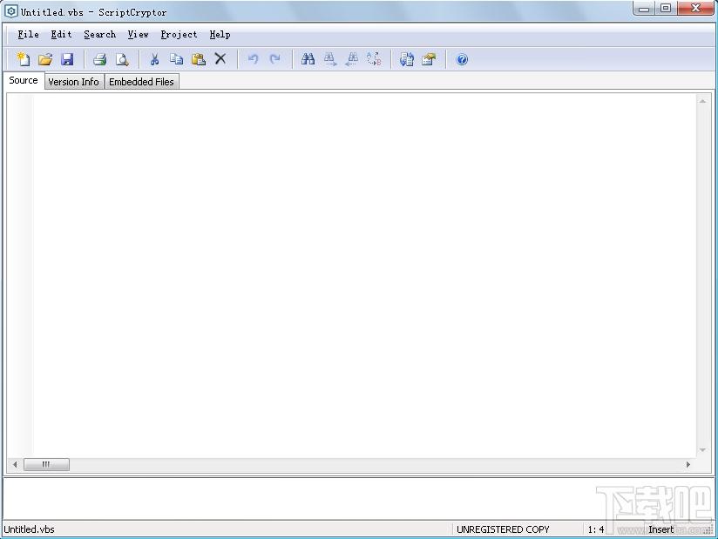Click inside the Source code editor area

pos(349,261)
